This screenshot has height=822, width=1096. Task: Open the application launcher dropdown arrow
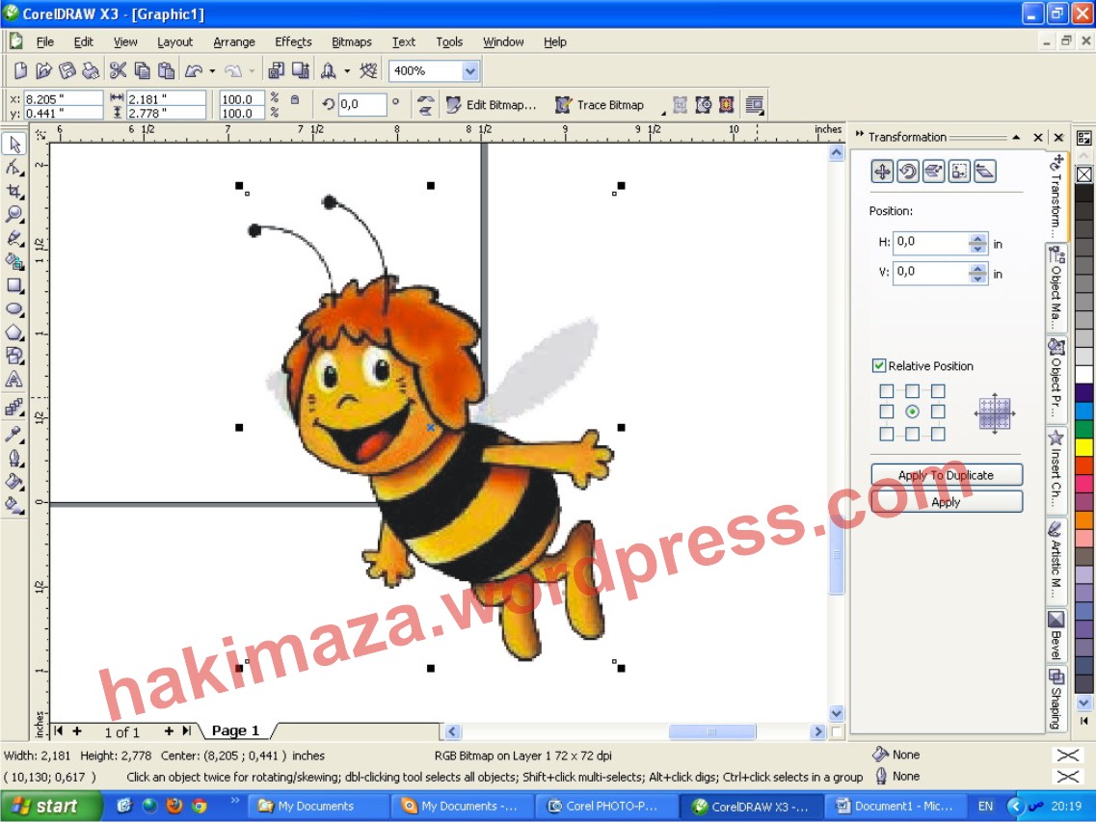tap(347, 70)
